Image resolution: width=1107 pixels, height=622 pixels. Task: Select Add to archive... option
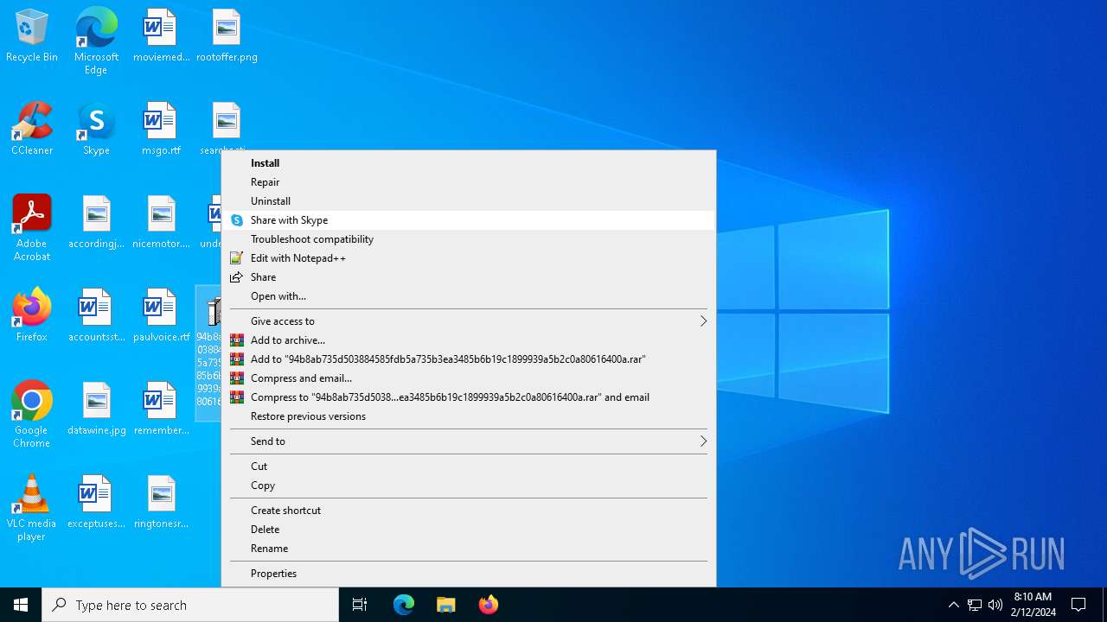[469, 340]
